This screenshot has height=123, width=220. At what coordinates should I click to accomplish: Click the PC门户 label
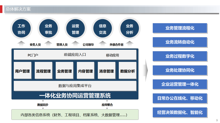[33, 55]
